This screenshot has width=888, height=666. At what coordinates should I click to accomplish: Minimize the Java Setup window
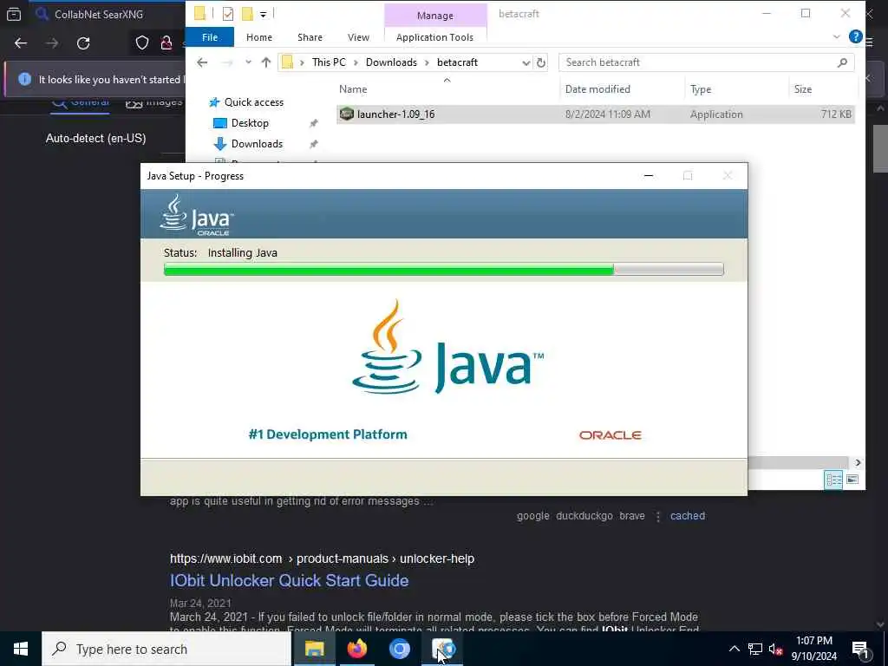[x=649, y=176]
